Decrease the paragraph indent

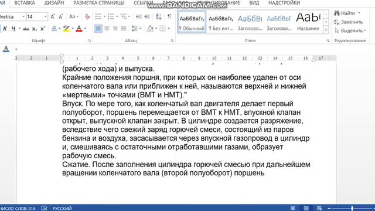pos(139,16)
